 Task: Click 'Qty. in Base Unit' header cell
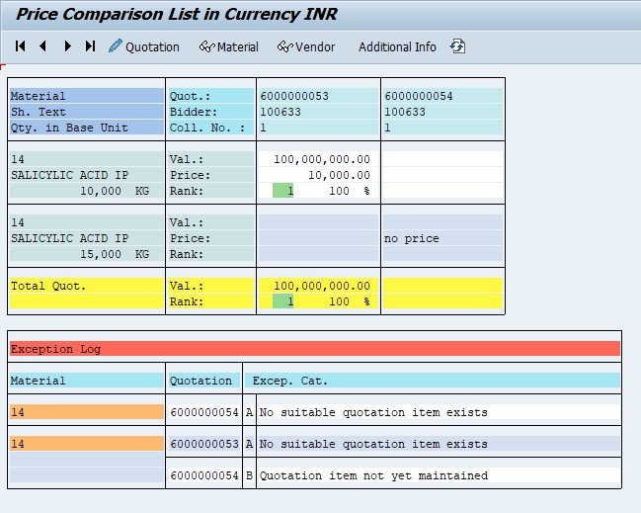[87, 128]
